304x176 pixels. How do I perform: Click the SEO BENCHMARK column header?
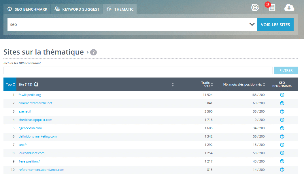[282, 84]
